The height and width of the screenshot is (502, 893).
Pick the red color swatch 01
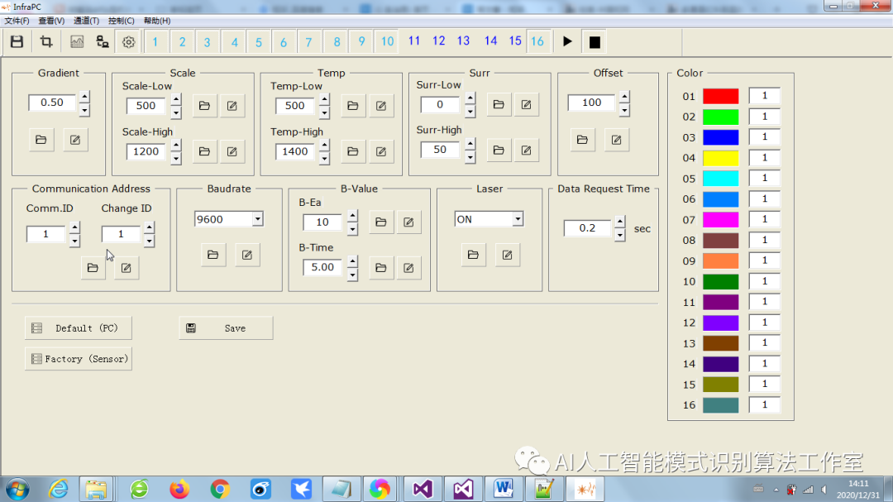[x=720, y=96]
